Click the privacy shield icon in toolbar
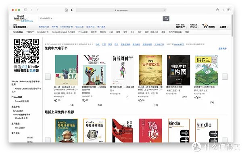Screen dimensions: 242x154 point(72,10)
